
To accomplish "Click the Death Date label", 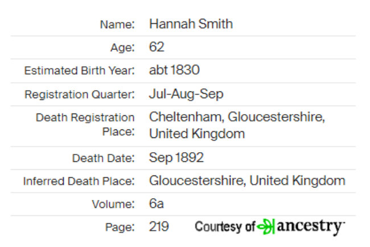I will pyautogui.click(x=104, y=158).
